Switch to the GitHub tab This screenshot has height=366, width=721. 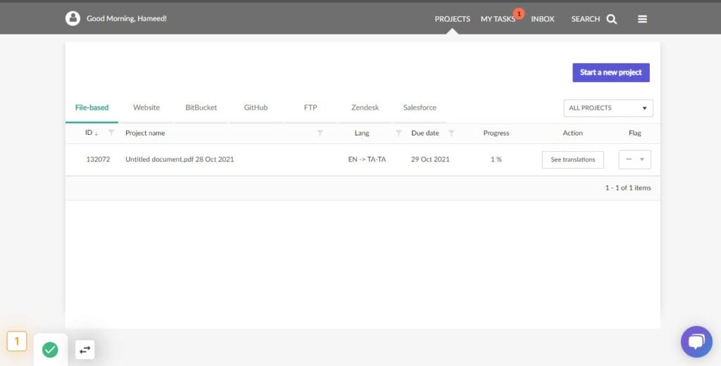tap(256, 107)
